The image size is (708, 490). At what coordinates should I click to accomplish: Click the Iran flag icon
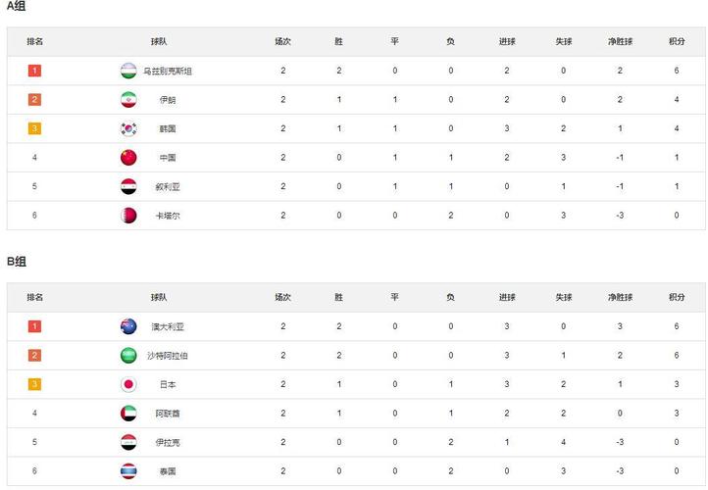(128, 100)
